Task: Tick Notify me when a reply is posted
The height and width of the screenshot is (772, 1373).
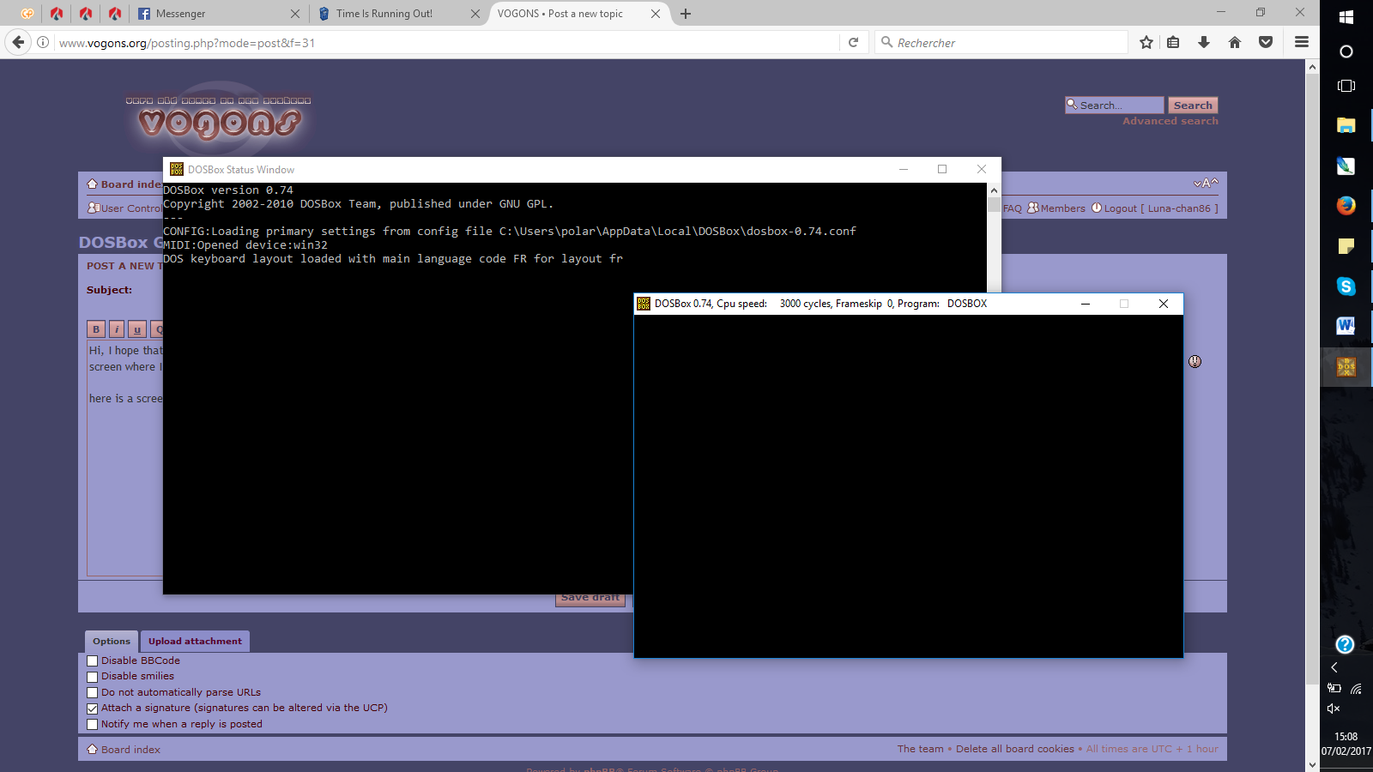Action: click(x=93, y=725)
